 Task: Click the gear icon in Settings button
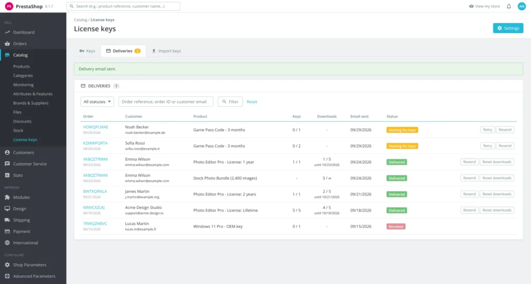(x=499, y=28)
